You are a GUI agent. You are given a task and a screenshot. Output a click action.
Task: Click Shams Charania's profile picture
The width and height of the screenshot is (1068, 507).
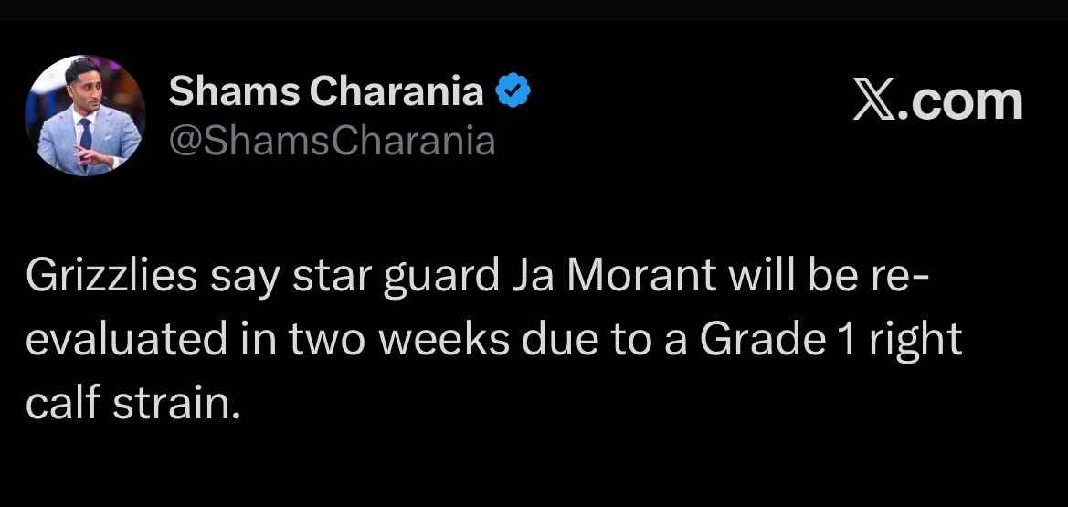[x=85, y=115]
